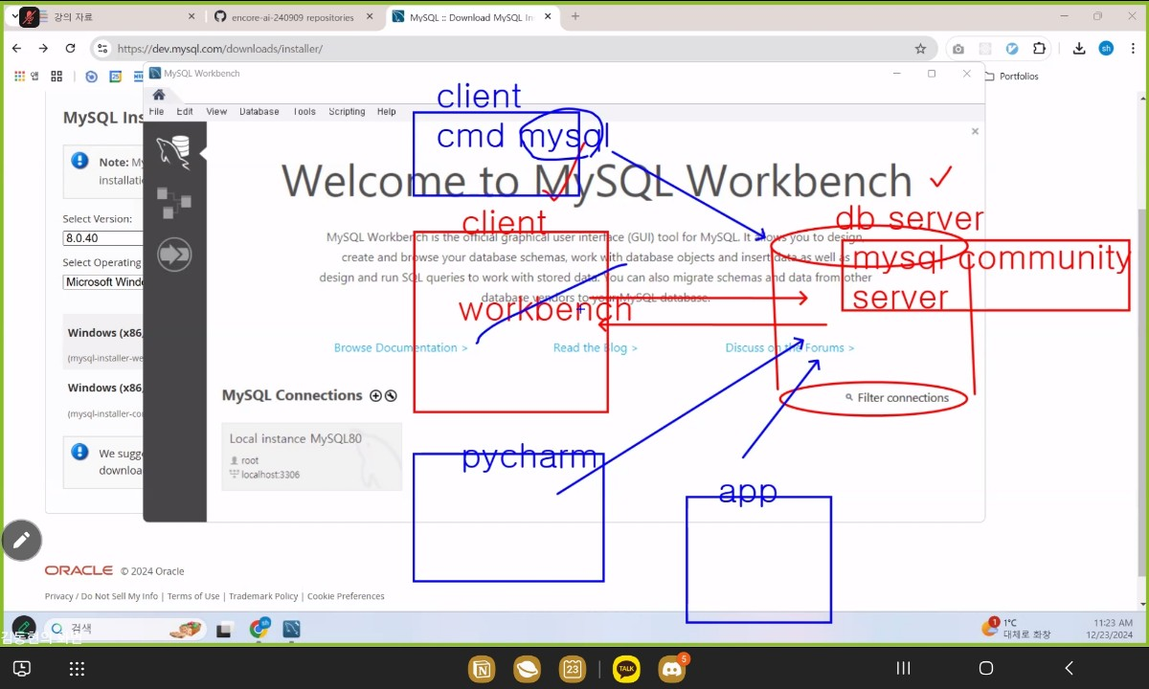Switch to encore-ai-240909 repositories tab
Image resolution: width=1149 pixels, height=689 pixels.
pyautogui.click(x=293, y=17)
